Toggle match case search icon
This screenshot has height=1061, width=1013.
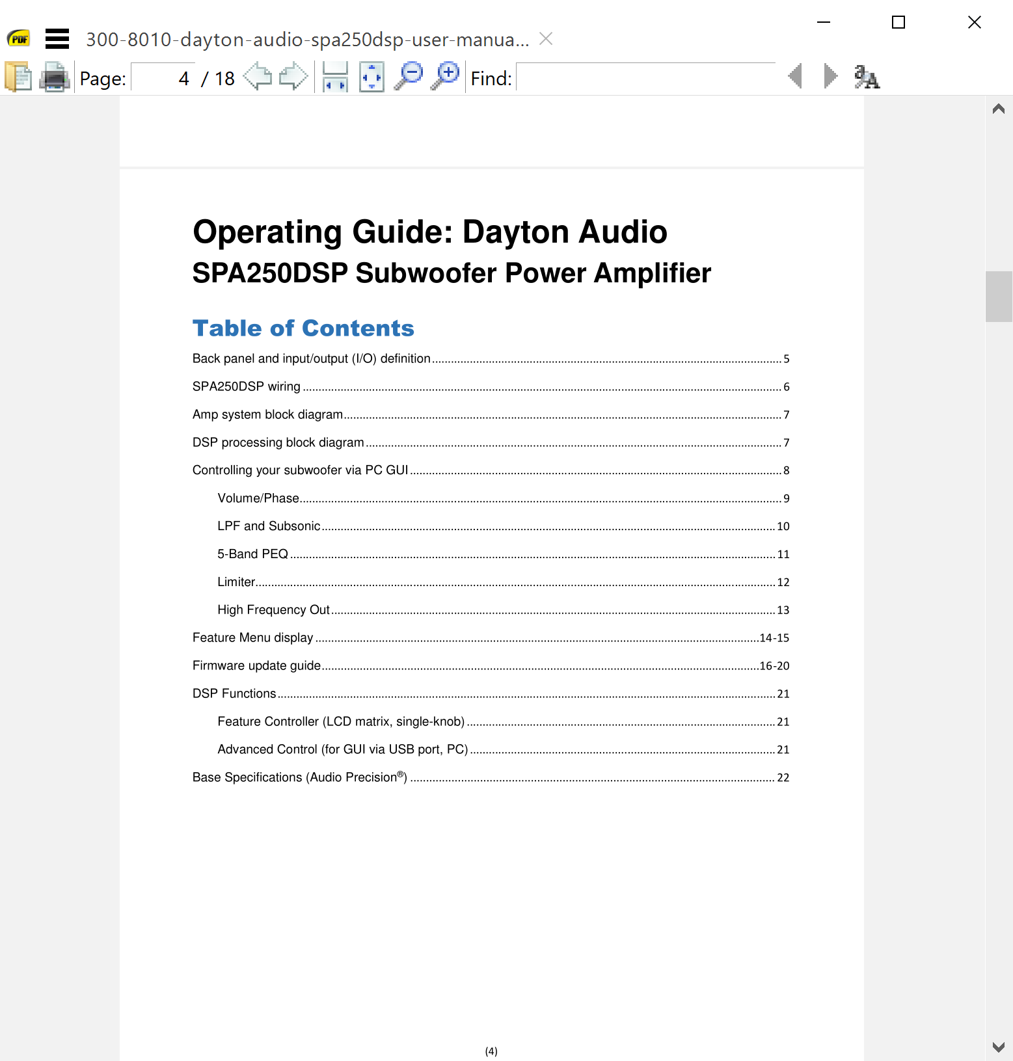[x=867, y=77]
